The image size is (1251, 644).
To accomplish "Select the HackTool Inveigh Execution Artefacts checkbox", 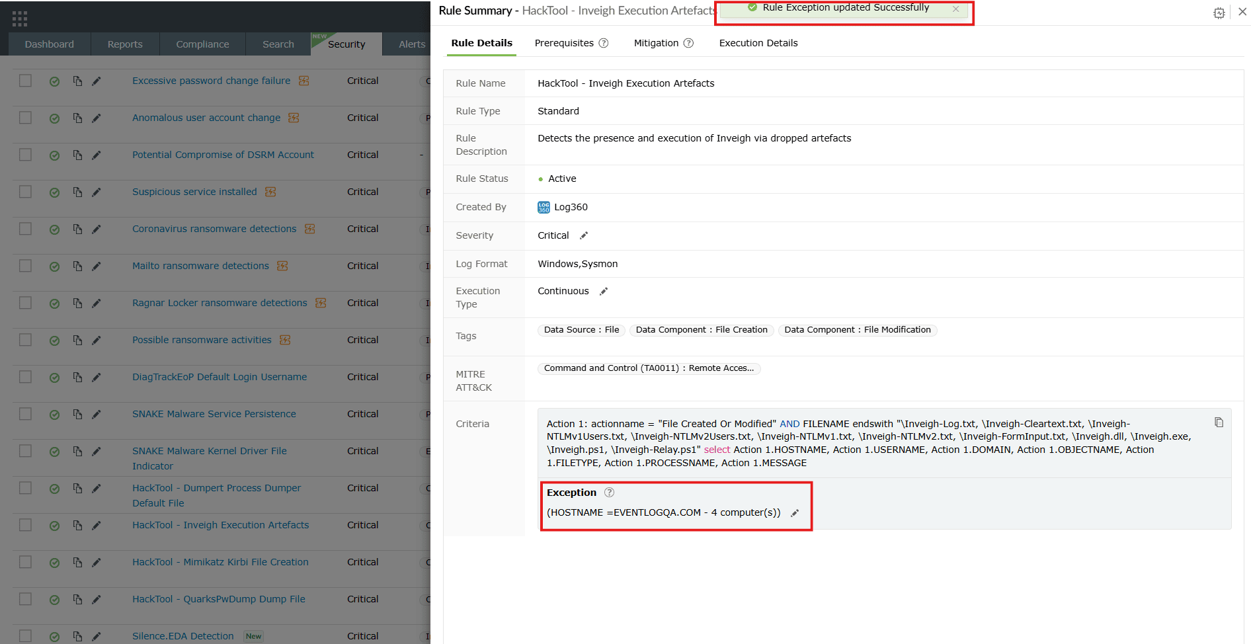I will tap(25, 525).
